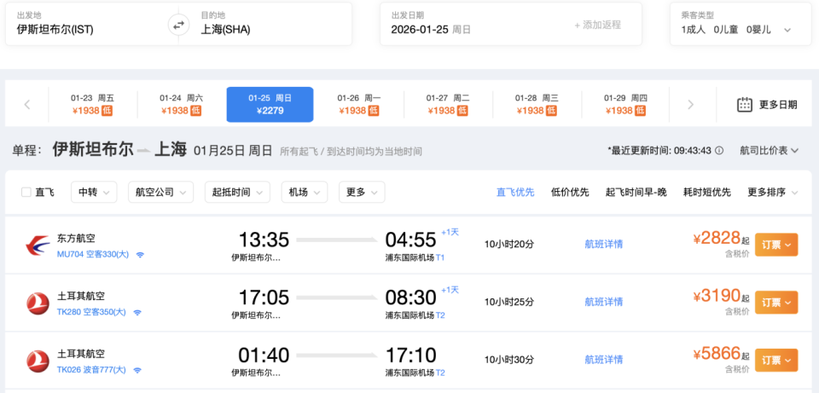This screenshot has width=819, height=393.
Task: Click the swap origin and destination icon
Action: click(x=179, y=25)
